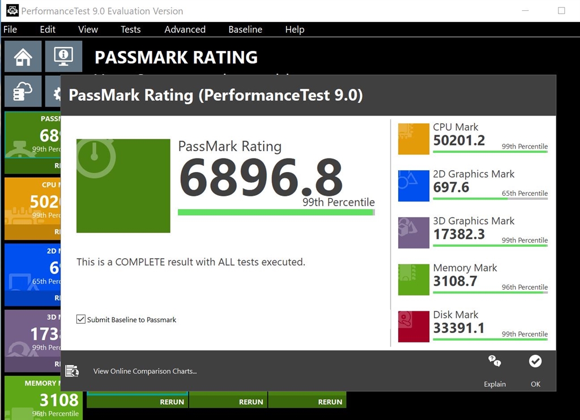The image size is (580, 420).
Task: Click the cloud baseline database icon
Action: coord(23,91)
